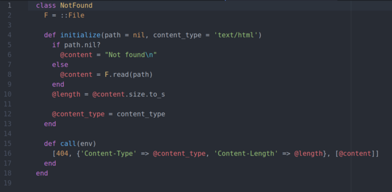392x192 pixels.
Task: Click the call method name on line 15
Action: (68, 144)
